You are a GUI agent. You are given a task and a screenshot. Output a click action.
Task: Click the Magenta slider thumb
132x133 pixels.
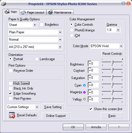coord(112,92)
